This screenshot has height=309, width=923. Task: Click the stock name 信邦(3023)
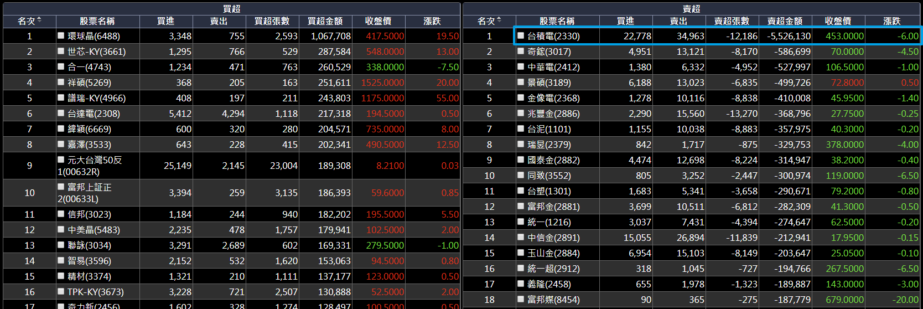[89, 214]
